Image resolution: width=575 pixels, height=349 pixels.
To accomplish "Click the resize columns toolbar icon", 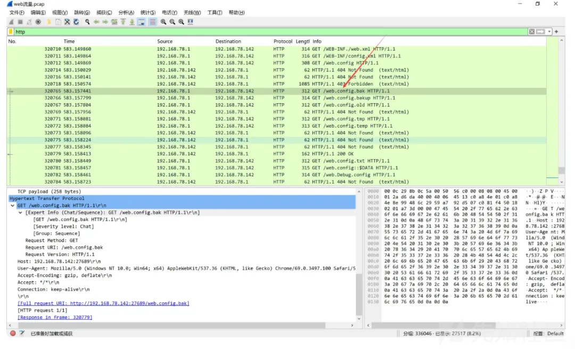I will [190, 22].
